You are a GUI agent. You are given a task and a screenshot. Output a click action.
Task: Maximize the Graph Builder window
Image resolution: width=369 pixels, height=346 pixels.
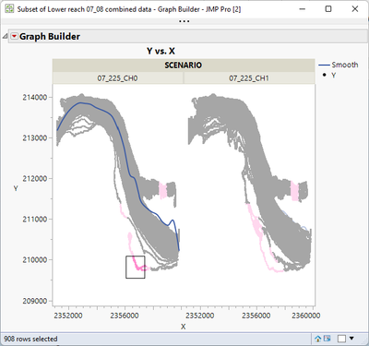[328, 9]
